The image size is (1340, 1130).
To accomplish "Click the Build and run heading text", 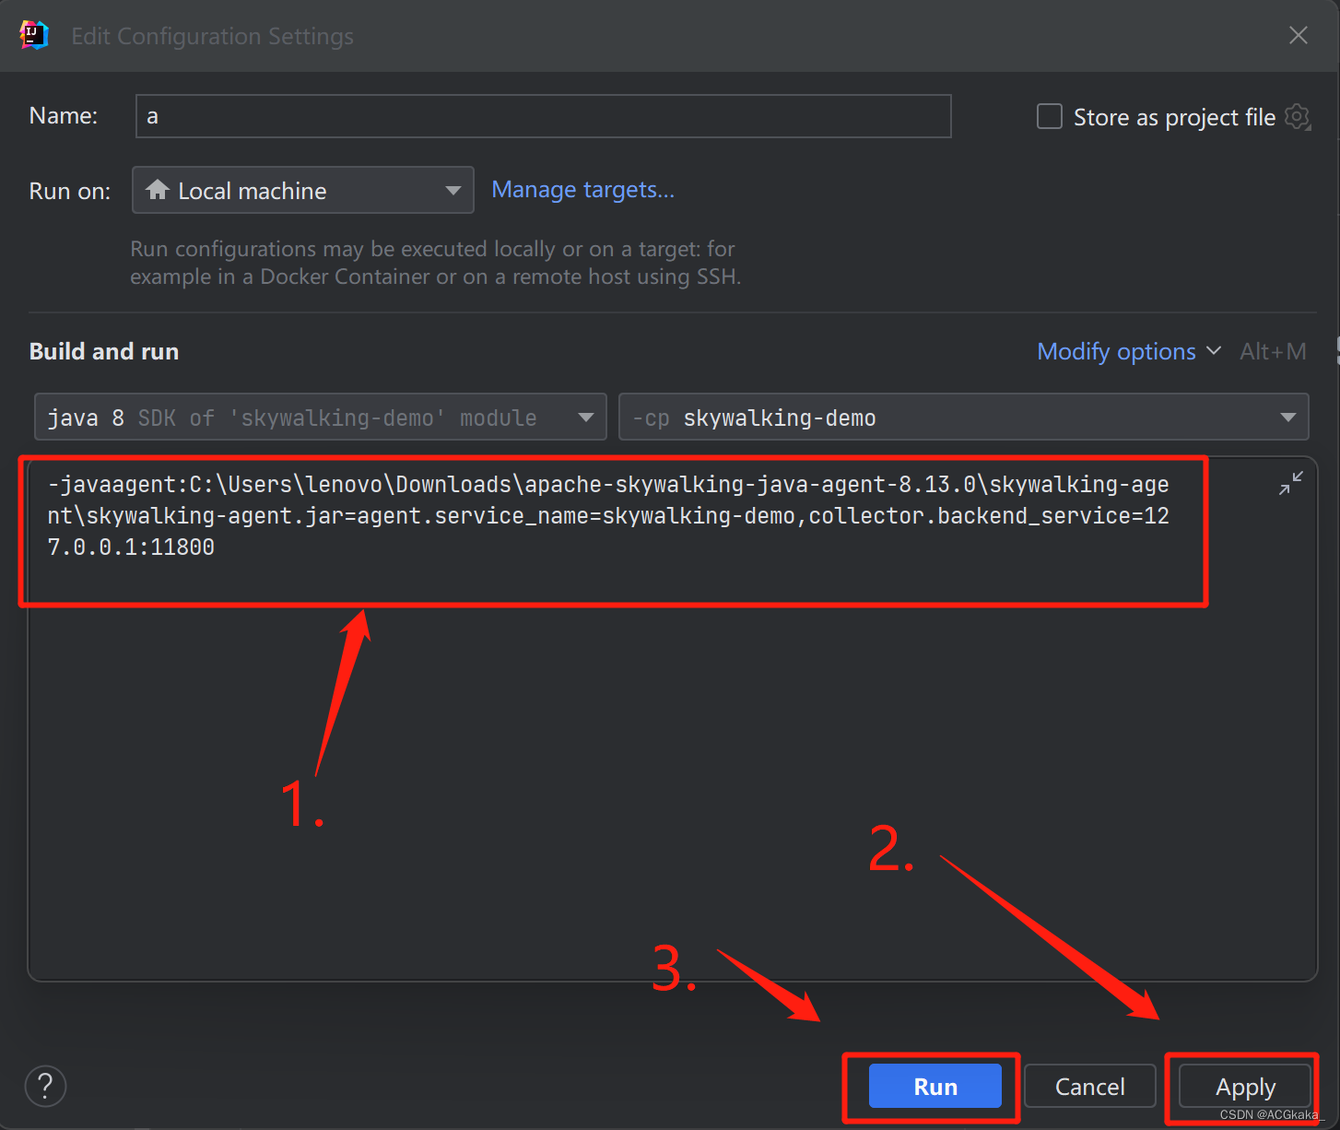I will coord(104,351).
